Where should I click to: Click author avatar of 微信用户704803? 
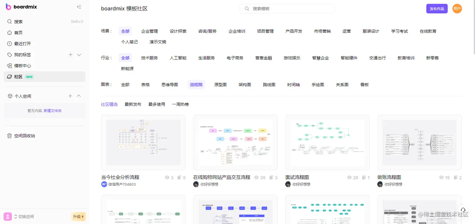pyautogui.click(x=104, y=184)
